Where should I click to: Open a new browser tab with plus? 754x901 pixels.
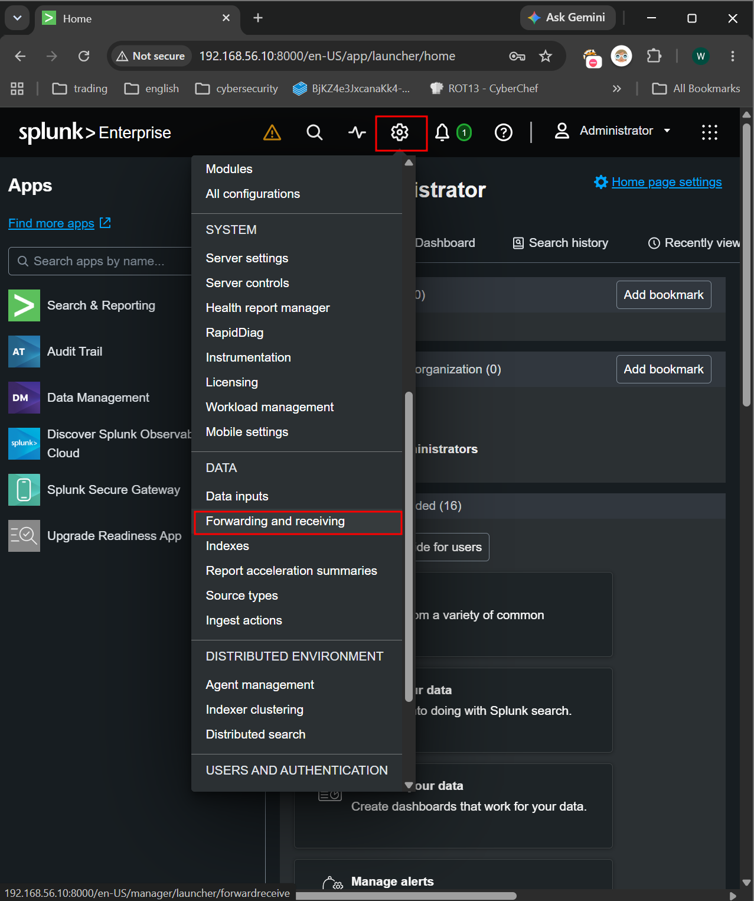coord(258,18)
